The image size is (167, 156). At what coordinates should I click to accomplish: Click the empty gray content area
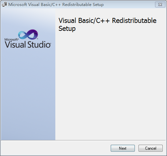click(x=111, y=83)
